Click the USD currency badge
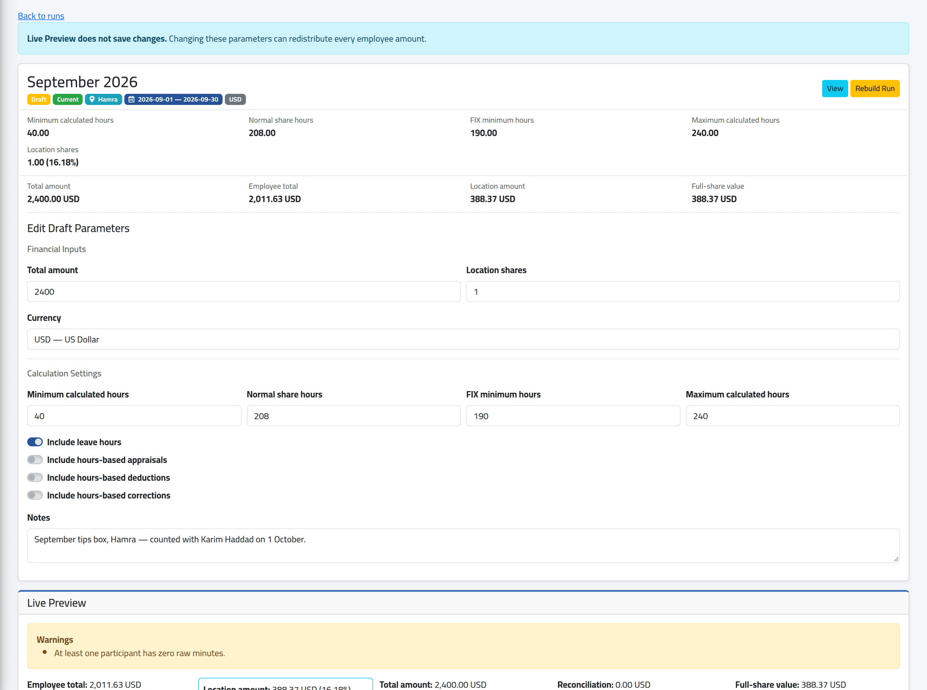Image resolution: width=927 pixels, height=690 pixels. click(x=235, y=100)
